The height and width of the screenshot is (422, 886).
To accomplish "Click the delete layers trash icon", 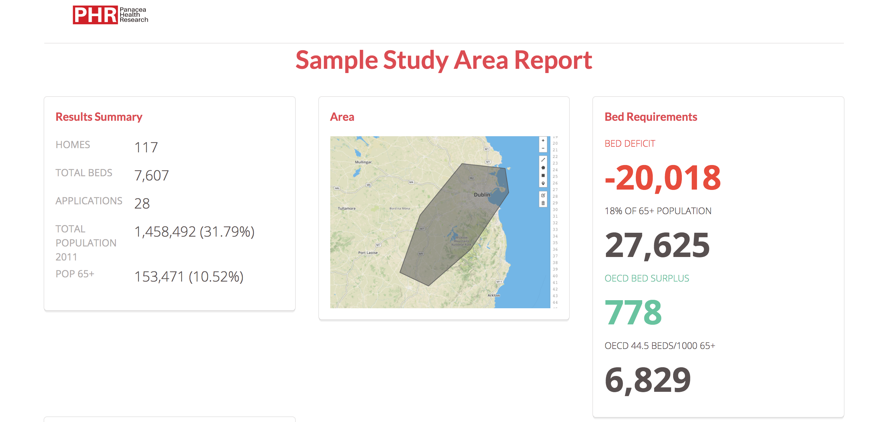I will coord(543,203).
